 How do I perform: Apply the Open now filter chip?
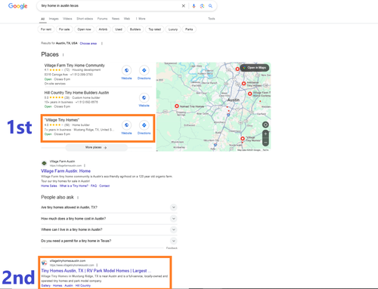click(x=84, y=29)
